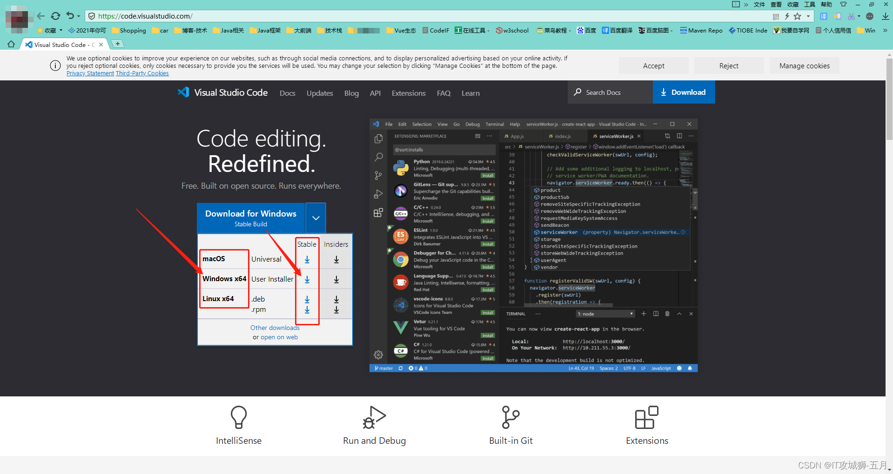
Task: Open the Learn navigation item
Action: [470, 93]
